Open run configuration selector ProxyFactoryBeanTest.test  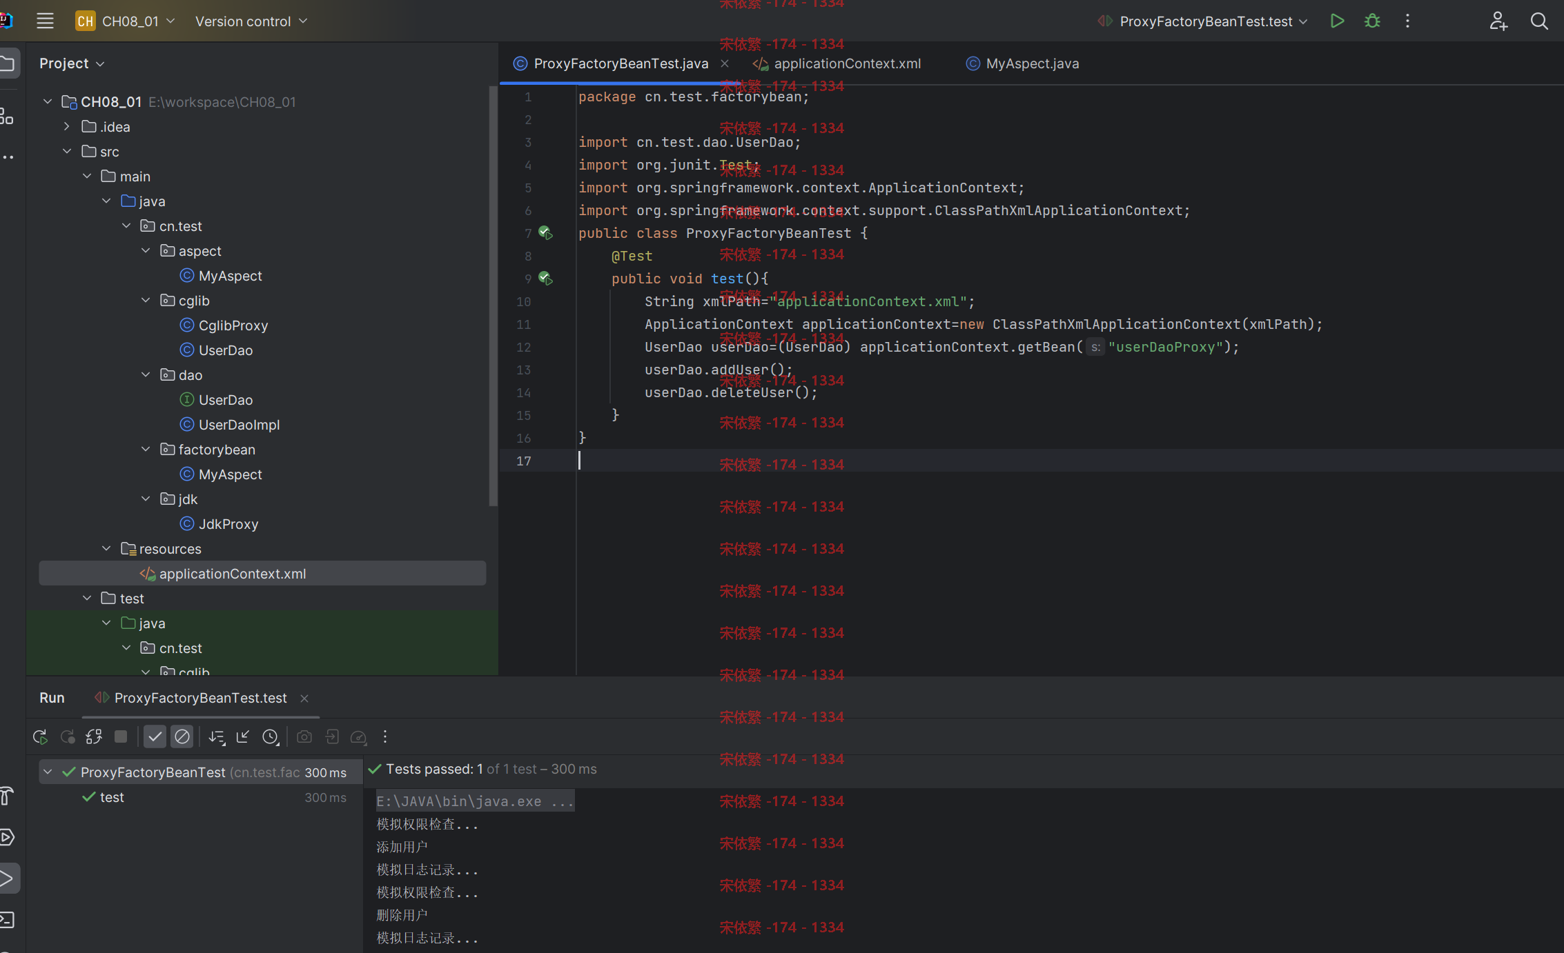pos(1202,21)
